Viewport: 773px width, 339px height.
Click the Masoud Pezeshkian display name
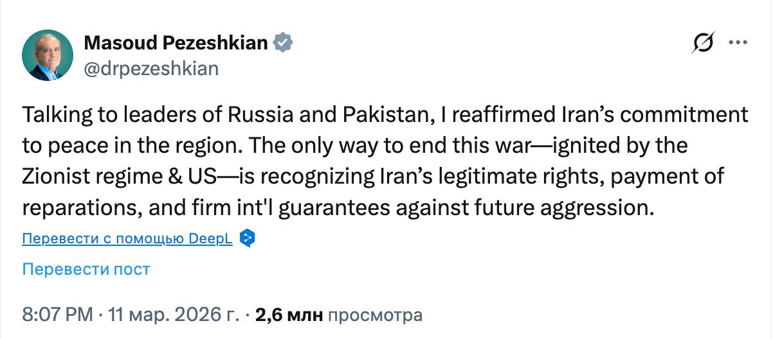pyautogui.click(x=176, y=43)
